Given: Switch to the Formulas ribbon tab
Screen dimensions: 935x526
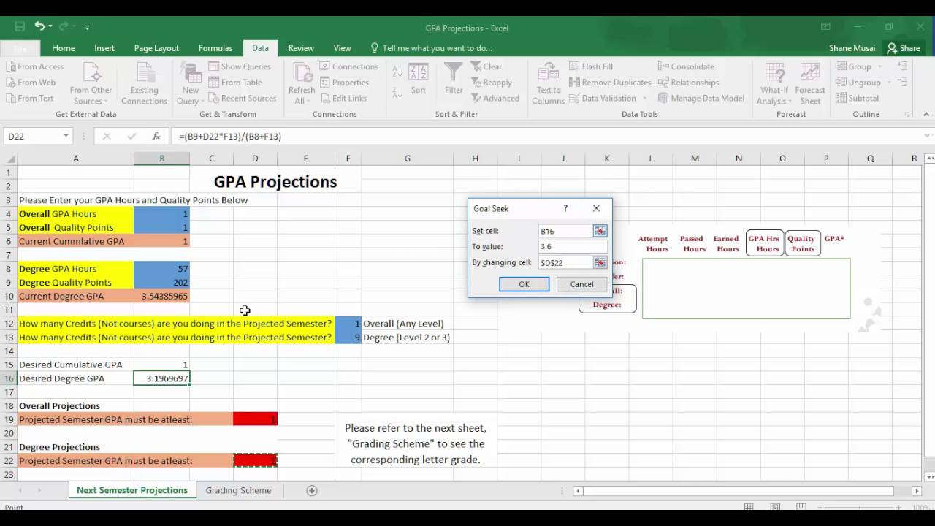Looking at the screenshot, I should (215, 47).
